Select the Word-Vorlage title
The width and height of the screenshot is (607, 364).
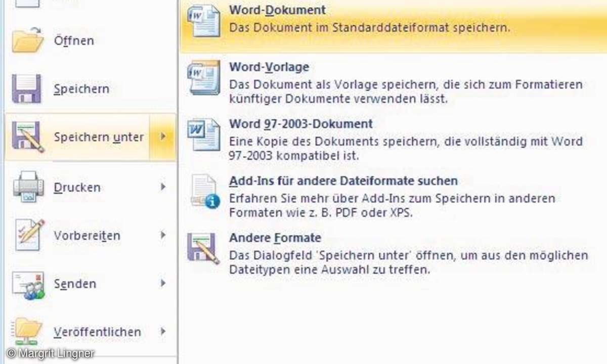coord(269,67)
